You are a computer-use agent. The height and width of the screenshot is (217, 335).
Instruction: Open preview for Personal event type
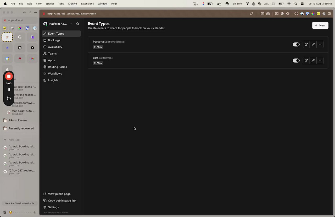pos(306,45)
